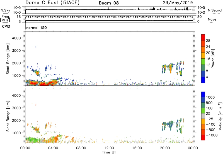Click the '1000' tick of the velocity panel
The height and width of the screenshot is (154, 223).
(16, 133)
